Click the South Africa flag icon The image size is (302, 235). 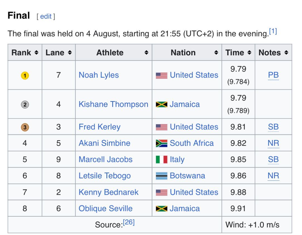click(162, 143)
